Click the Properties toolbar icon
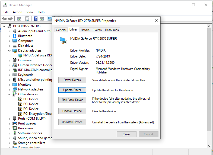213x155 pixels. [x=27, y=19]
